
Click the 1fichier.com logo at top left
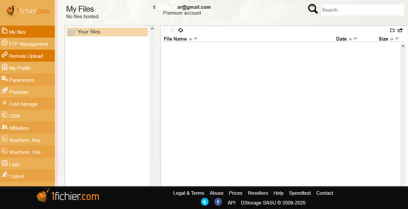point(28,12)
